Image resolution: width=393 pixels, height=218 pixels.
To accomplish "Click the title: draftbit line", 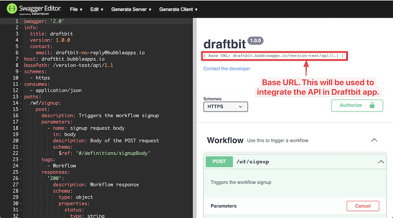I will click(x=52, y=34).
